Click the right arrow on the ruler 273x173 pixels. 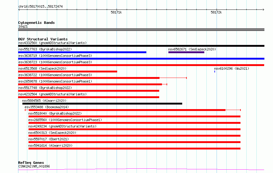point(263,10)
